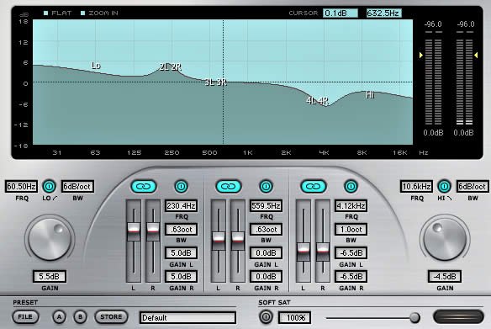The height and width of the screenshot is (329, 491).
Task: Click the band 2 L/R link icon
Action: [144, 187]
